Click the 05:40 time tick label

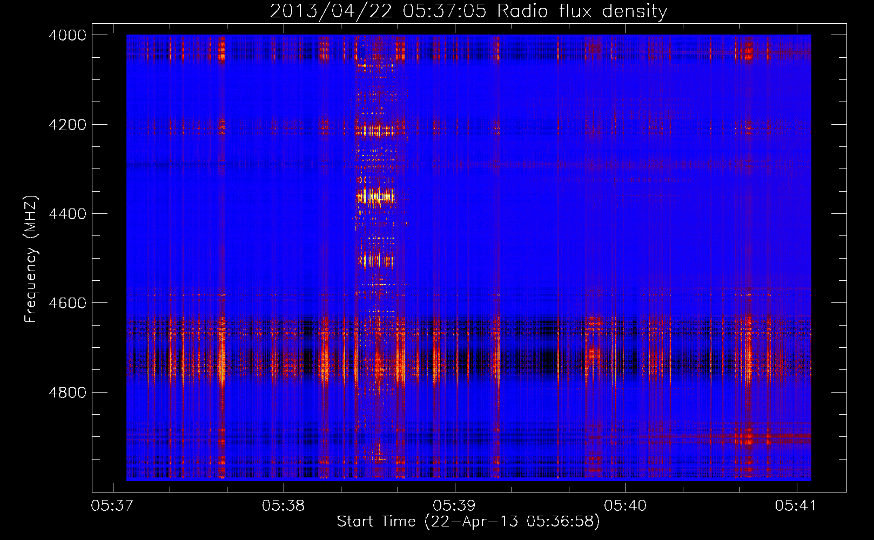tap(625, 505)
